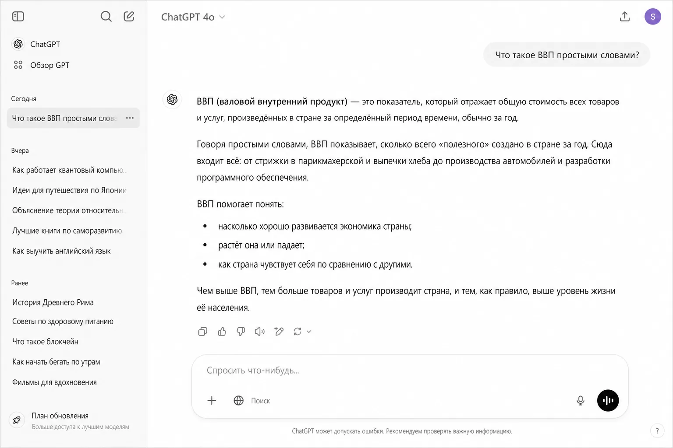Click the Ранее section label
This screenshot has width=673, height=448.
20,283
